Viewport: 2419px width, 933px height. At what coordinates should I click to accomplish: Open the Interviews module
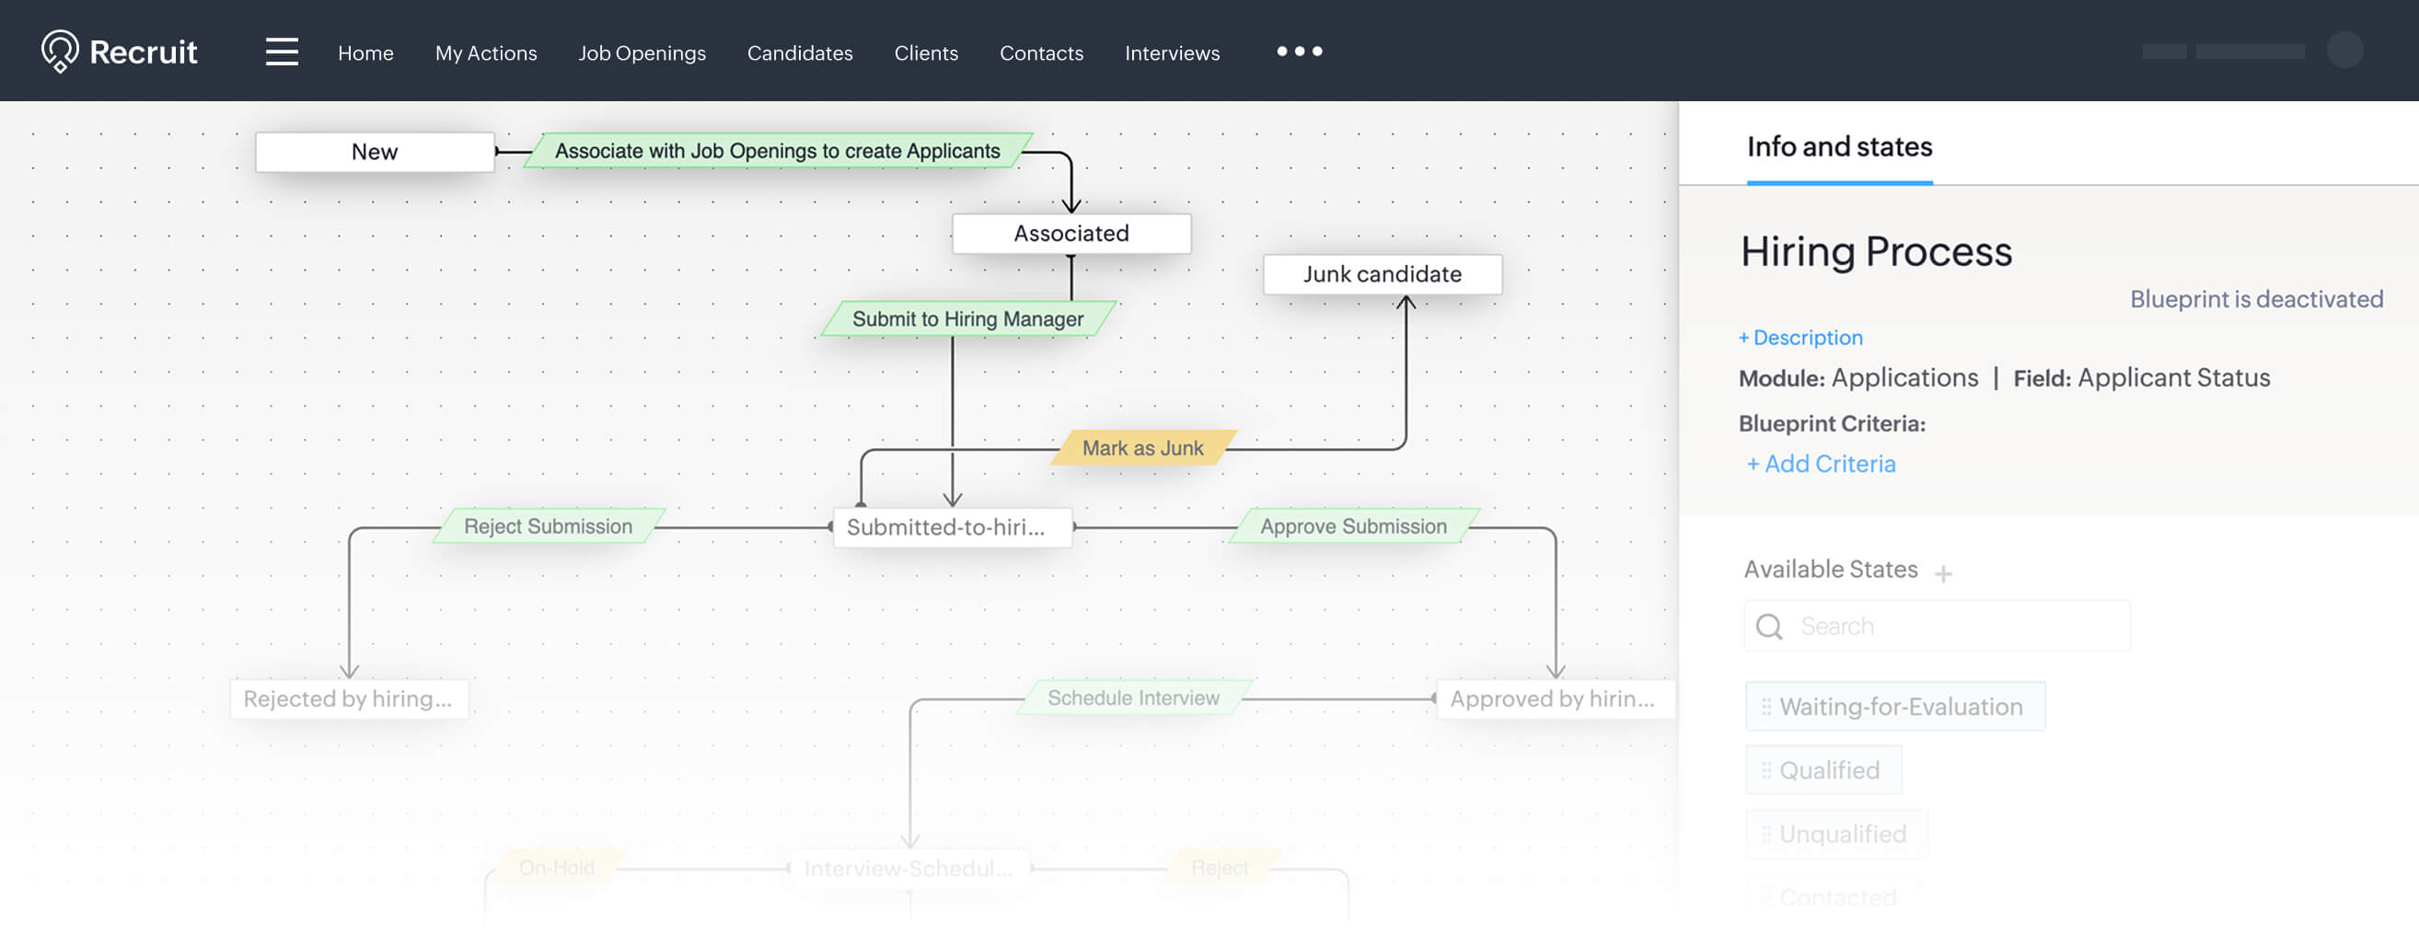[x=1171, y=53]
